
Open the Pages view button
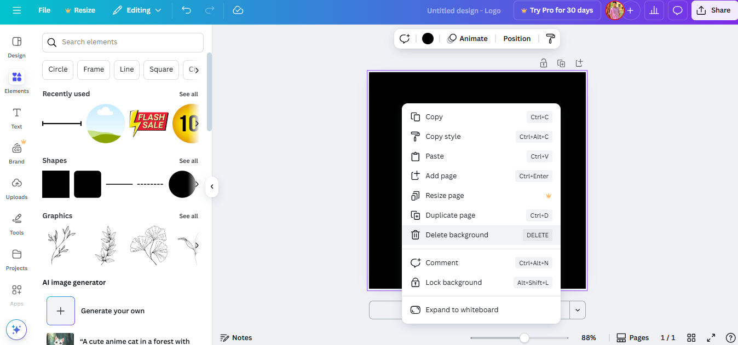pos(632,337)
